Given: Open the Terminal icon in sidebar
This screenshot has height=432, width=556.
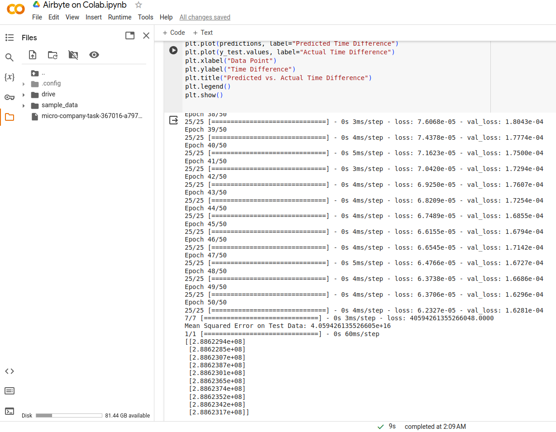Looking at the screenshot, I should [10, 411].
